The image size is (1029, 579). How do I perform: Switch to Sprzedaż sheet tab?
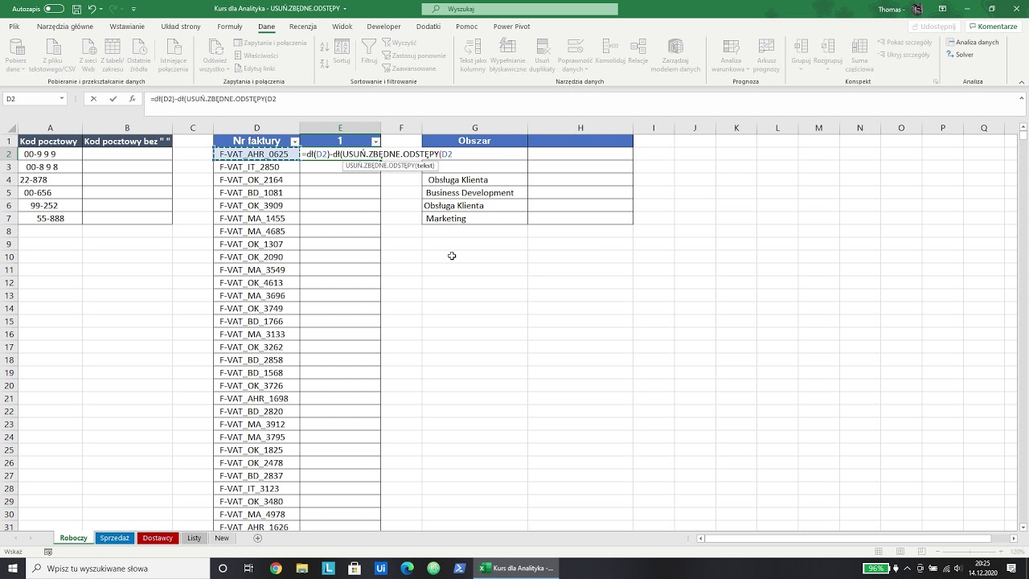[x=115, y=538]
